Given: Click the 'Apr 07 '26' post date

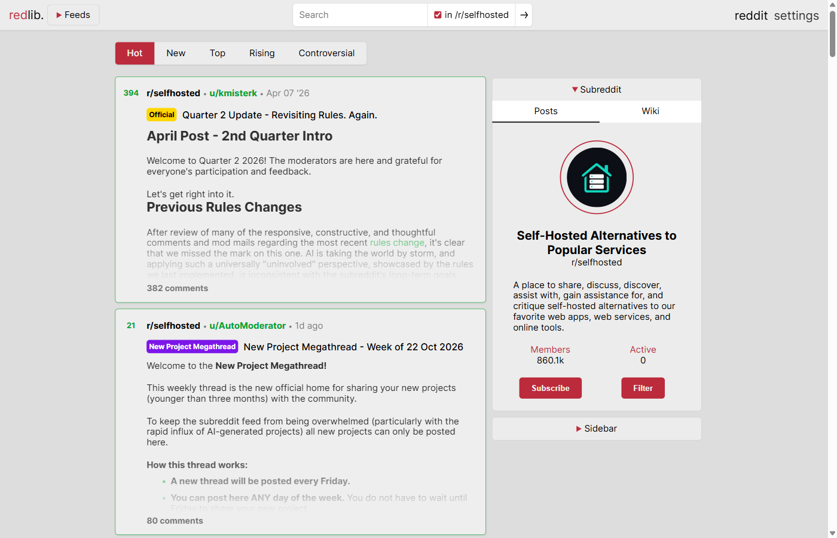Looking at the screenshot, I should pos(288,93).
